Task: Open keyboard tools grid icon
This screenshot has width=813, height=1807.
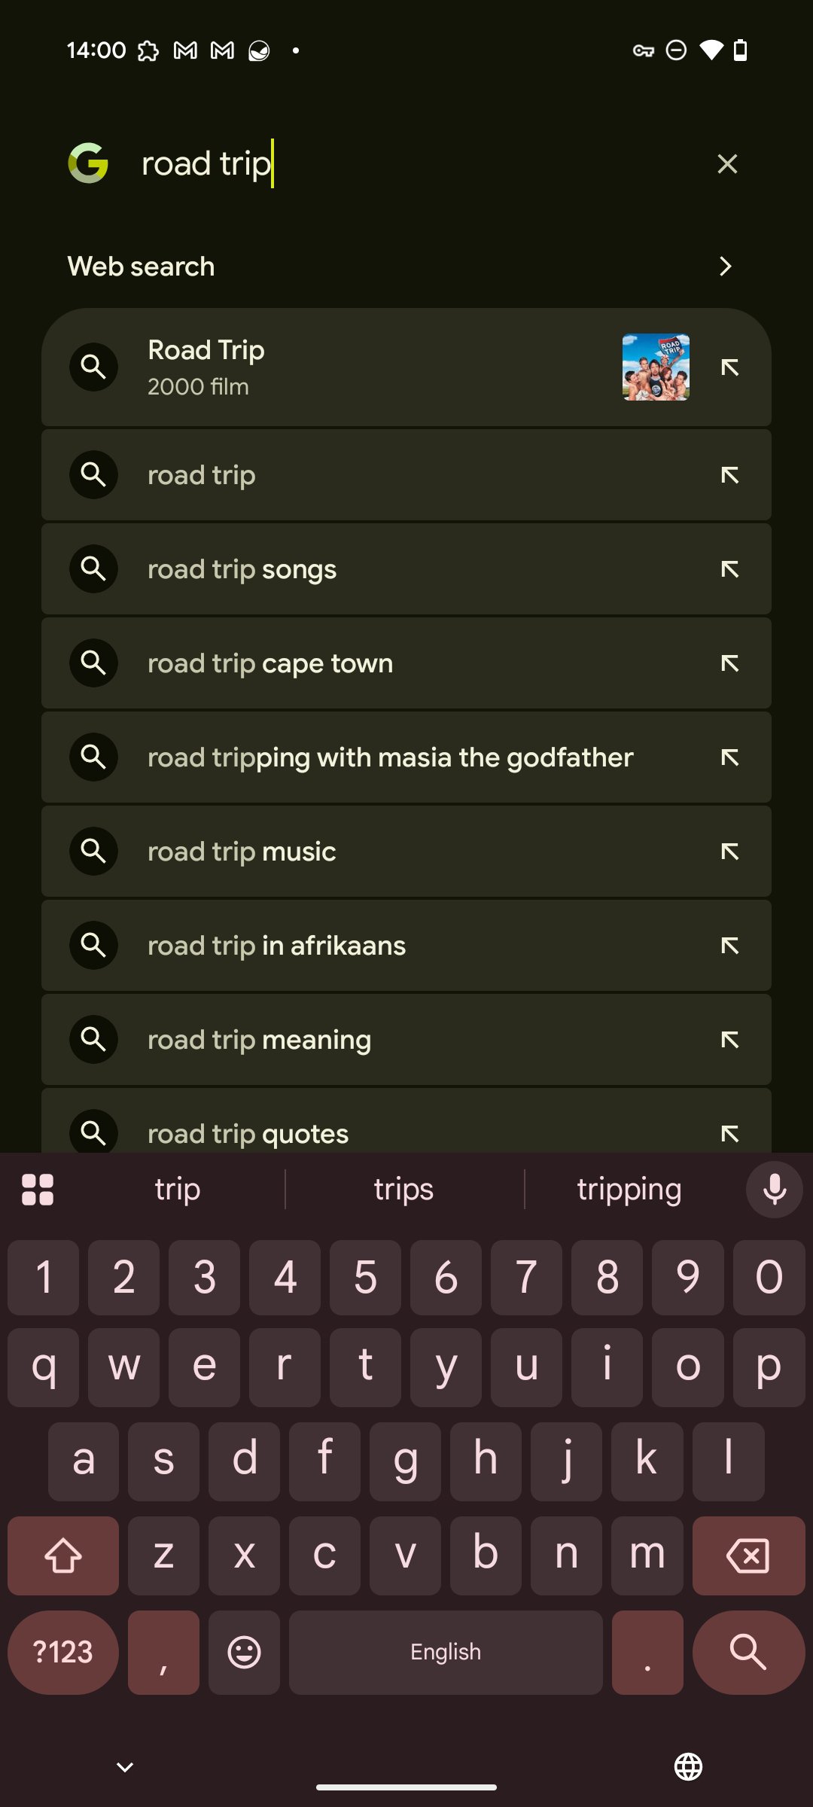Action: 38,1190
